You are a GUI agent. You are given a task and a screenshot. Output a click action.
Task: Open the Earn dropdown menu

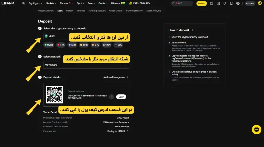click(x=91, y=3)
